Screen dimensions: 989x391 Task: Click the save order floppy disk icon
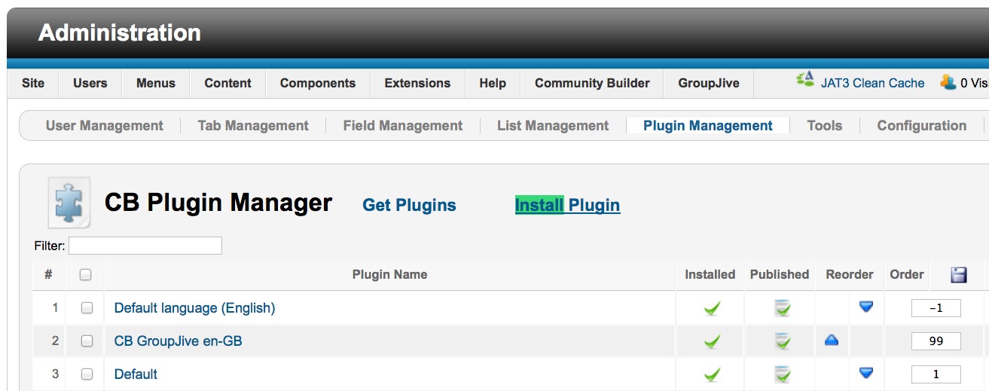(959, 275)
